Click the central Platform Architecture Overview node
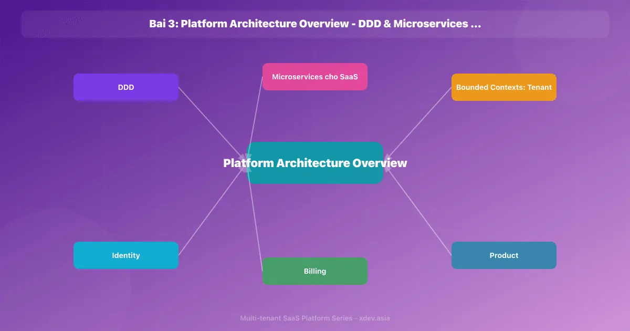The width and height of the screenshot is (630, 331). click(x=315, y=163)
